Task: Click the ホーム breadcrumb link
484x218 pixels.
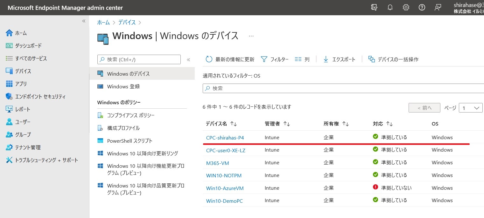Action: tap(103, 22)
